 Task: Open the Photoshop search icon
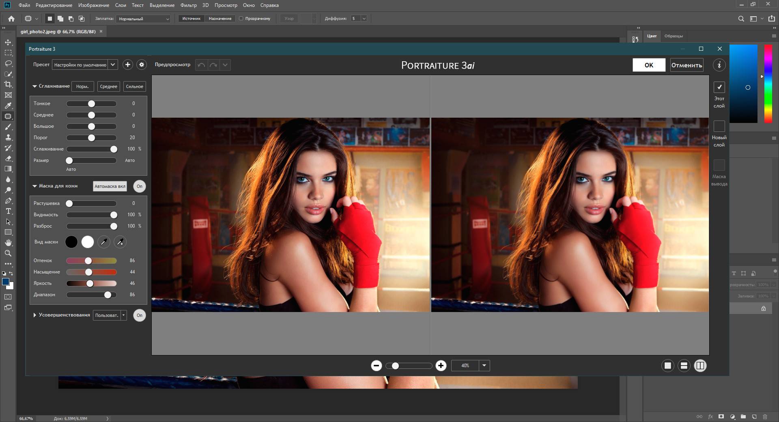(x=741, y=19)
